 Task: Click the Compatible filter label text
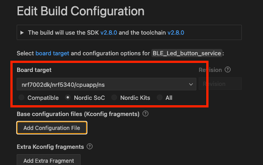pyautogui.click(x=43, y=98)
